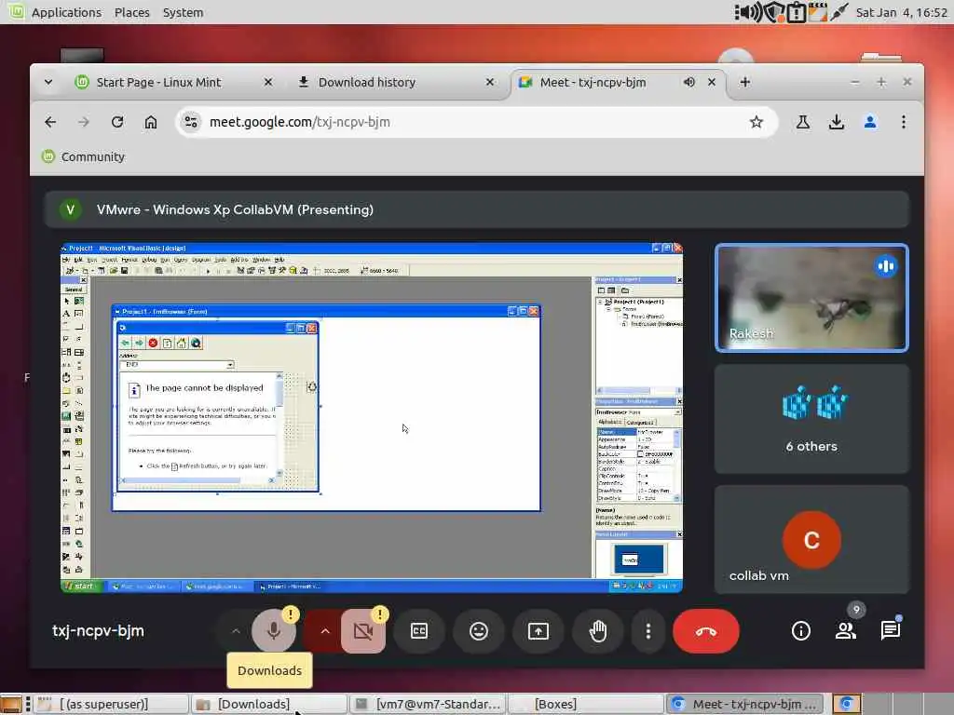Viewport: 954px width, 715px height.
Task: Open the chat with everyone icon
Action: point(890,631)
